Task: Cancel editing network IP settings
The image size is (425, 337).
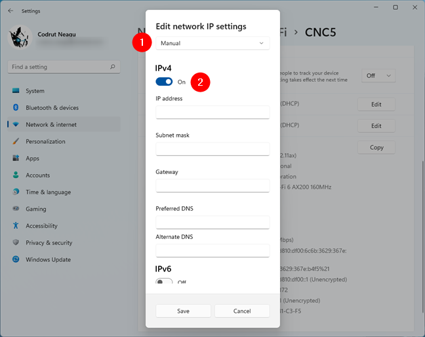Action: point(242,311)
